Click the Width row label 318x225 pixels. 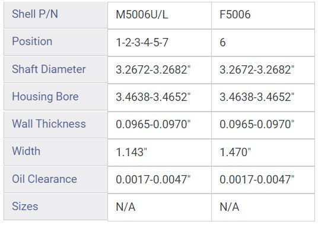[56, 152]
